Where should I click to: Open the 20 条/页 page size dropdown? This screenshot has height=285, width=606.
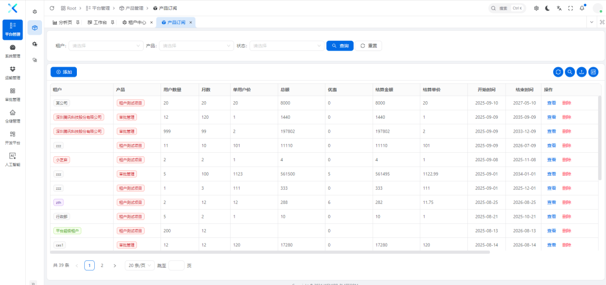pyautogui.click(x=140, y=265)
